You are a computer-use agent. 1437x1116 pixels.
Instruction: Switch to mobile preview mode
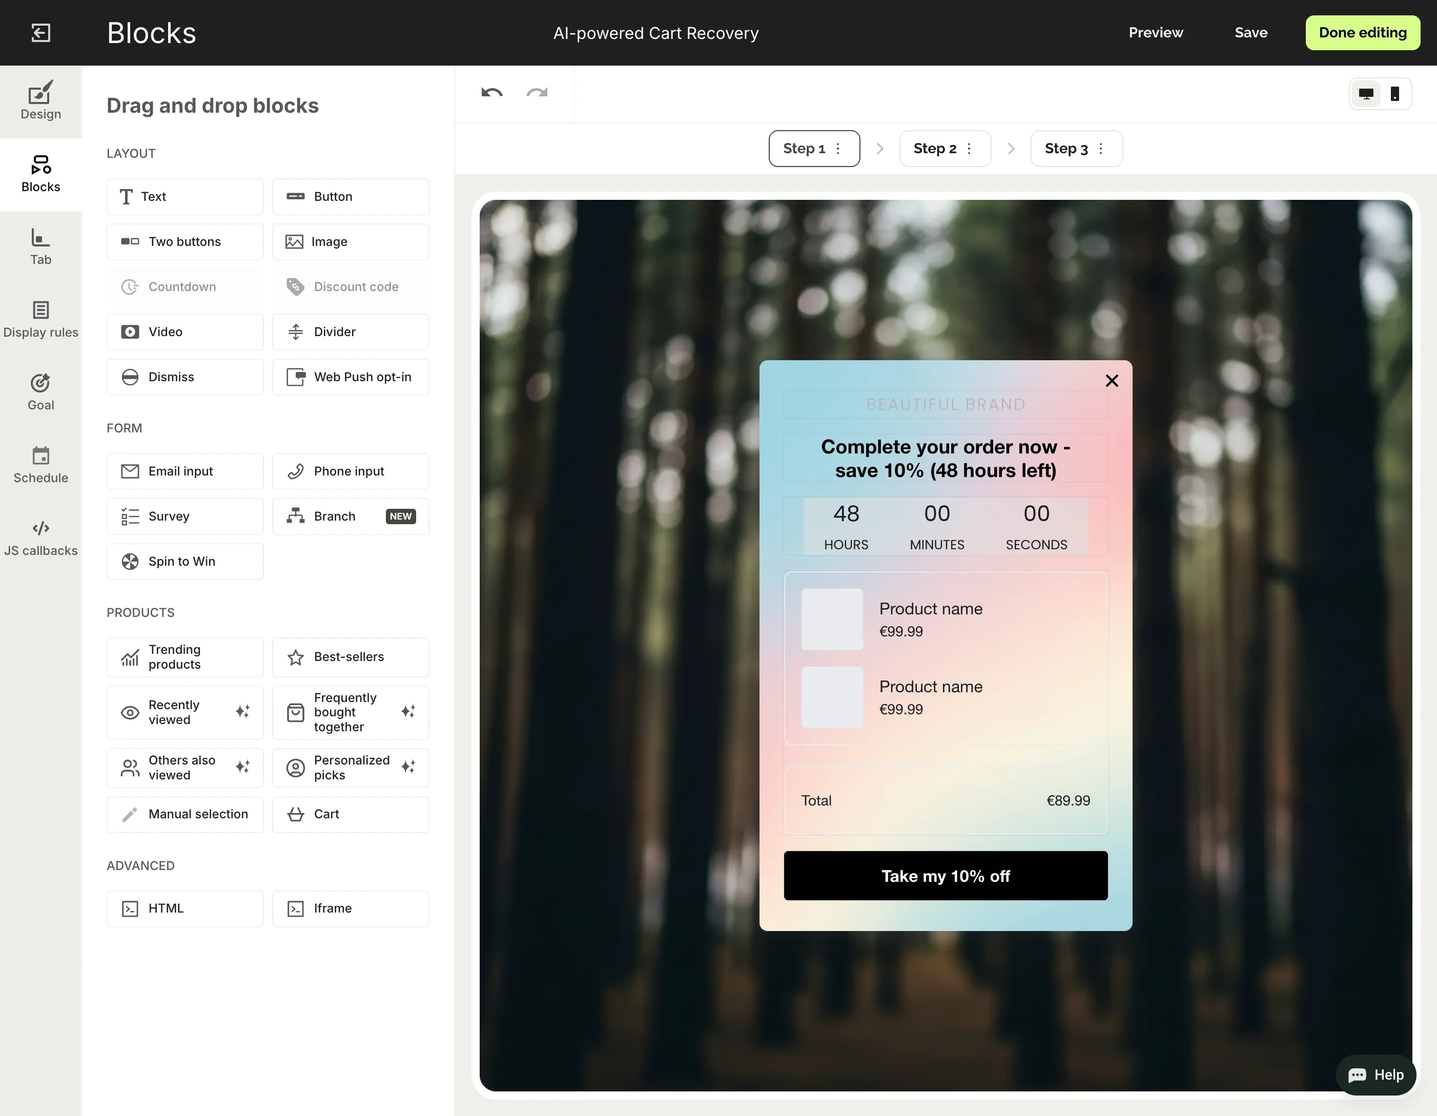point(1394,94)
